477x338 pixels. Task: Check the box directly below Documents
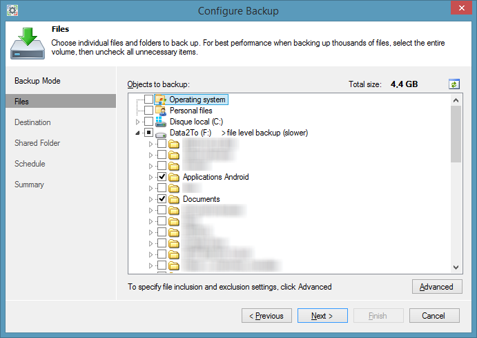click(x=162, y=210)
